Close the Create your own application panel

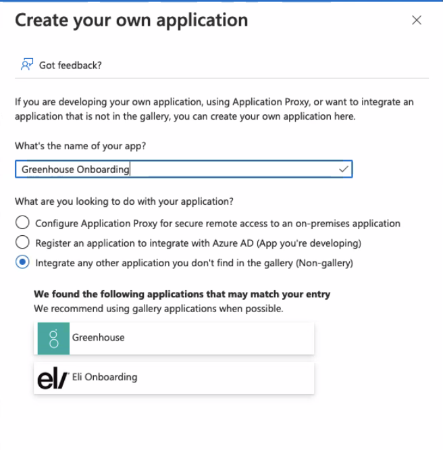(x=417, y=20)
